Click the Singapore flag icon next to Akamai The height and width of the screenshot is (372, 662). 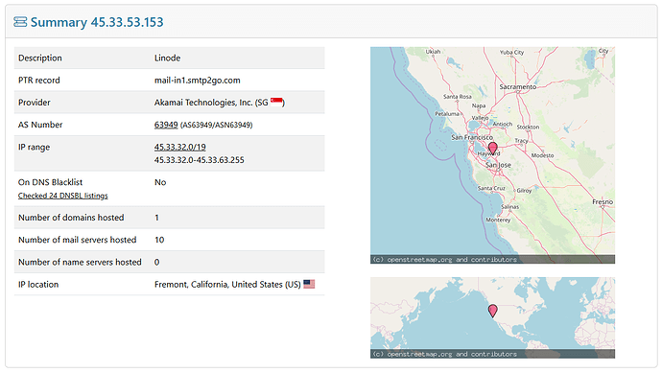pyautogui.click(x=276, y=102)
